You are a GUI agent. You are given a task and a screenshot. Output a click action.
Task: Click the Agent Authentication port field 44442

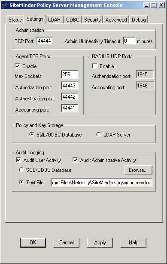[x=70, y=97]
